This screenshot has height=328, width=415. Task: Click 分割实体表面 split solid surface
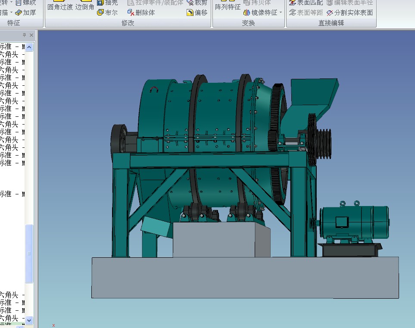[349, 12]
